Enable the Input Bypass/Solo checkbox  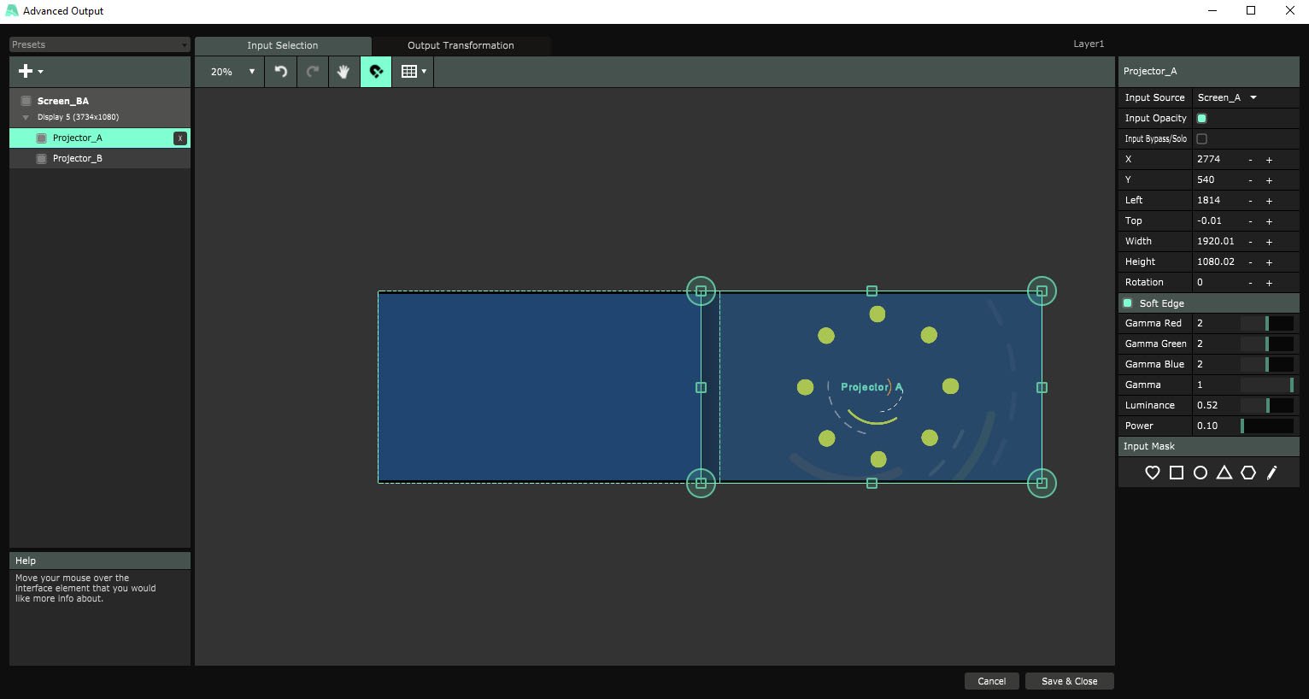click(1201, 138)
